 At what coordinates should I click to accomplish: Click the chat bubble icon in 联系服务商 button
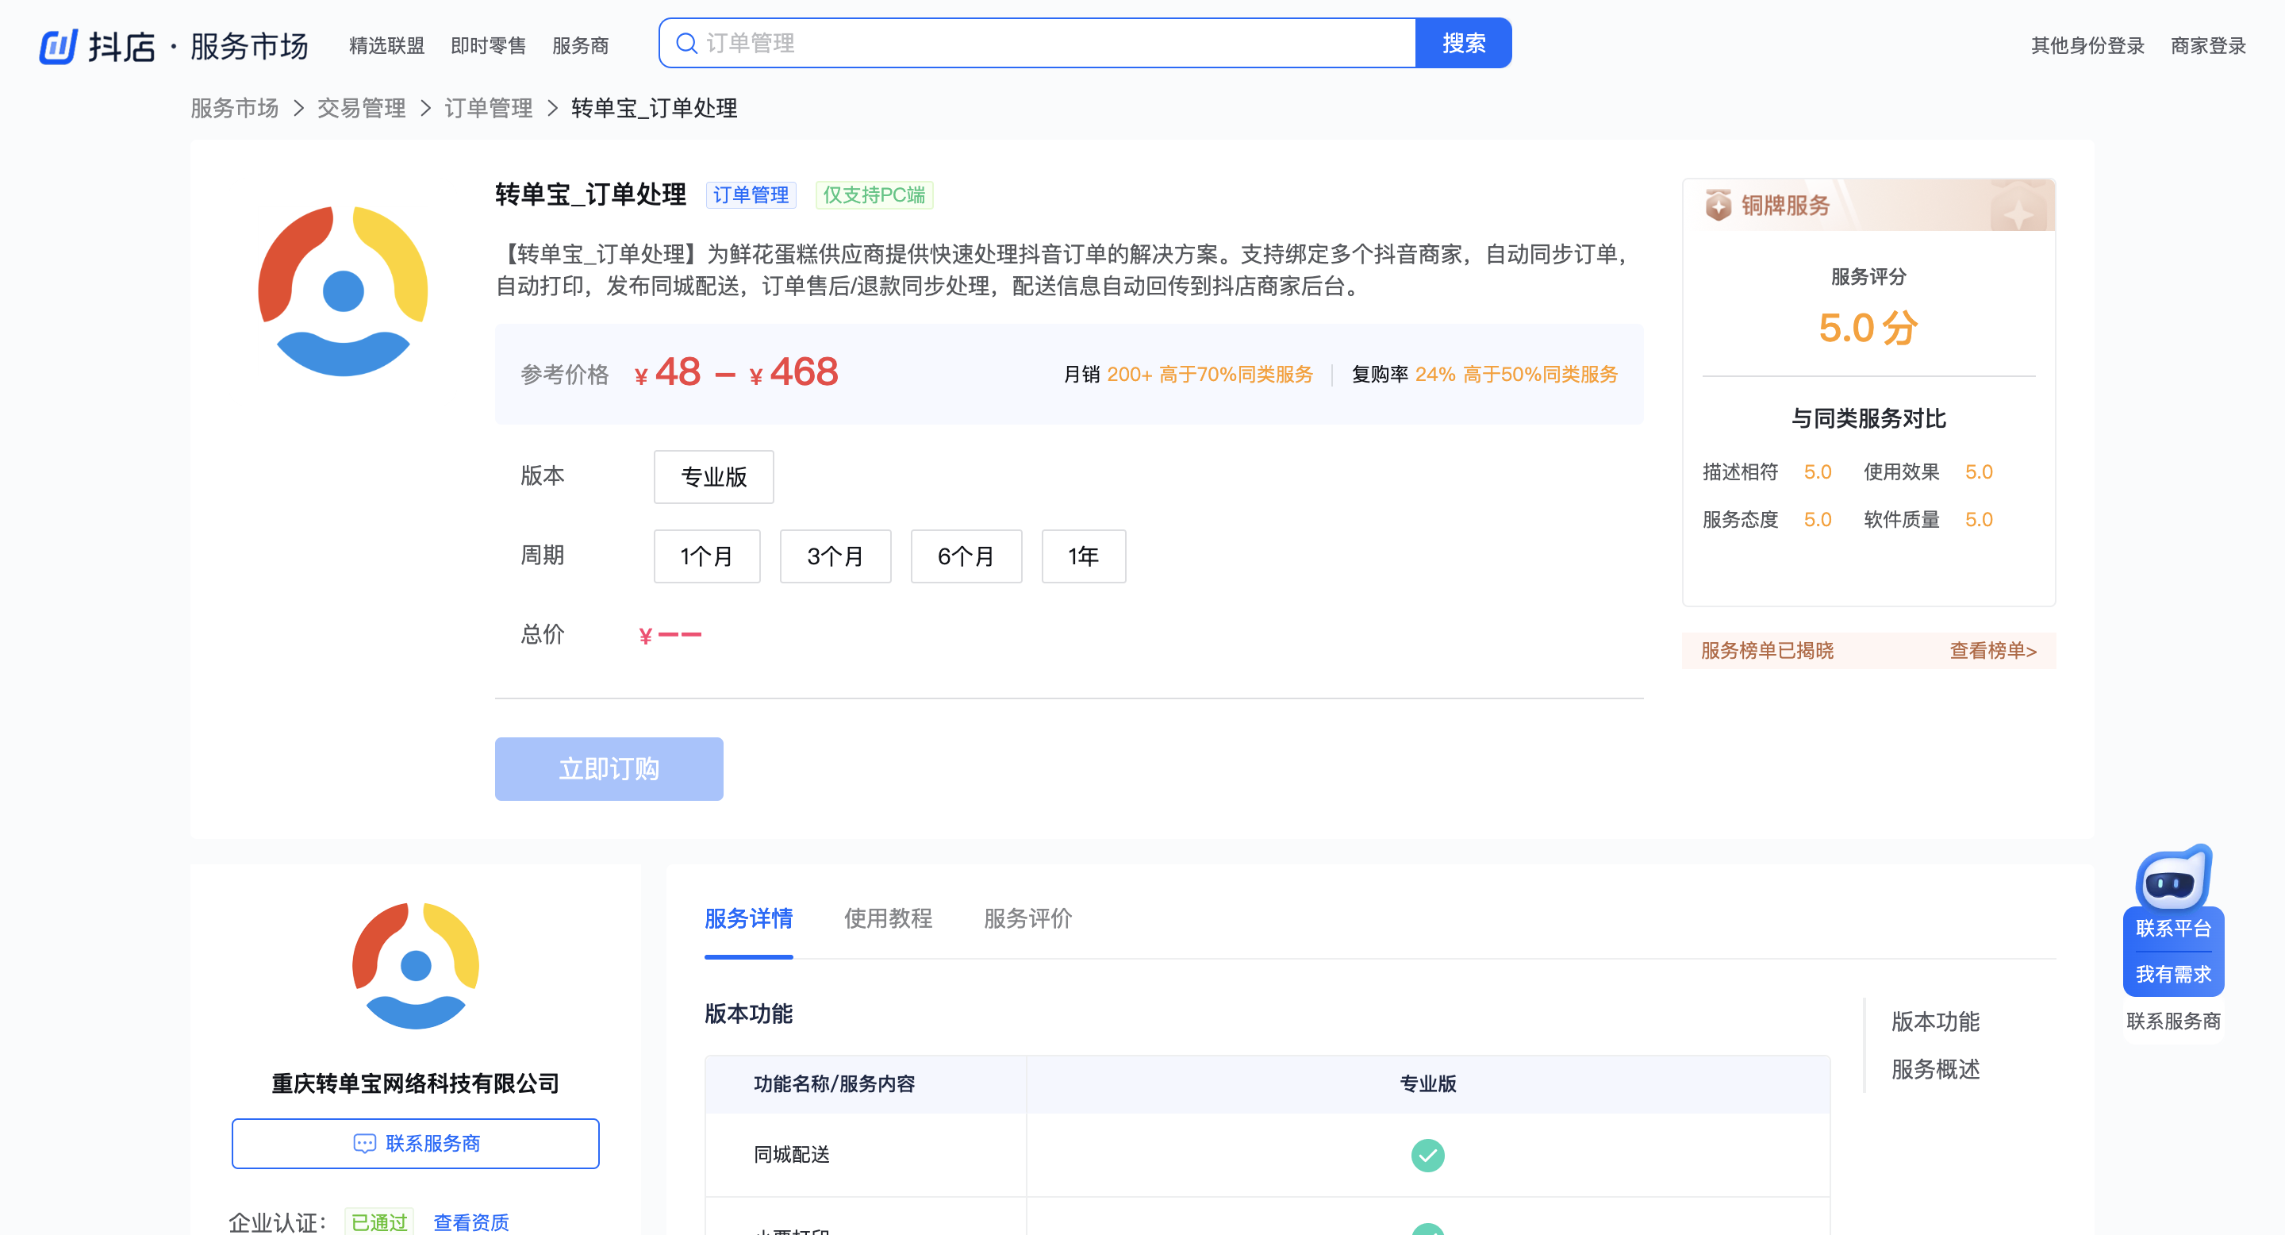(365, 1144)
